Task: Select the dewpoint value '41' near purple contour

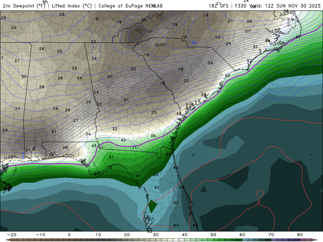Action: [134, 147]
